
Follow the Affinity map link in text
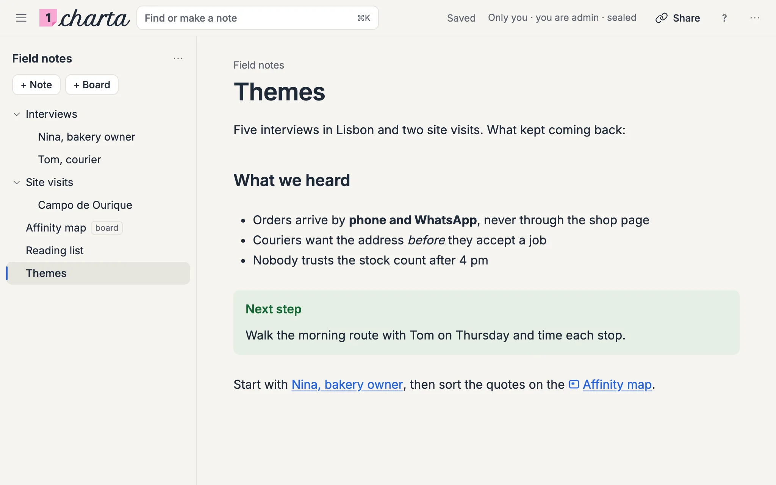[x=617, y=384]
